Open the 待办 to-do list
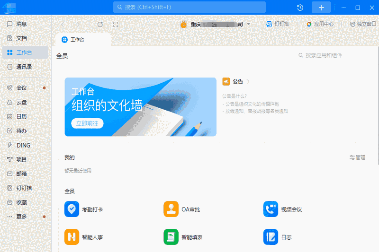 pyautogui.click(x=21, y=131)
